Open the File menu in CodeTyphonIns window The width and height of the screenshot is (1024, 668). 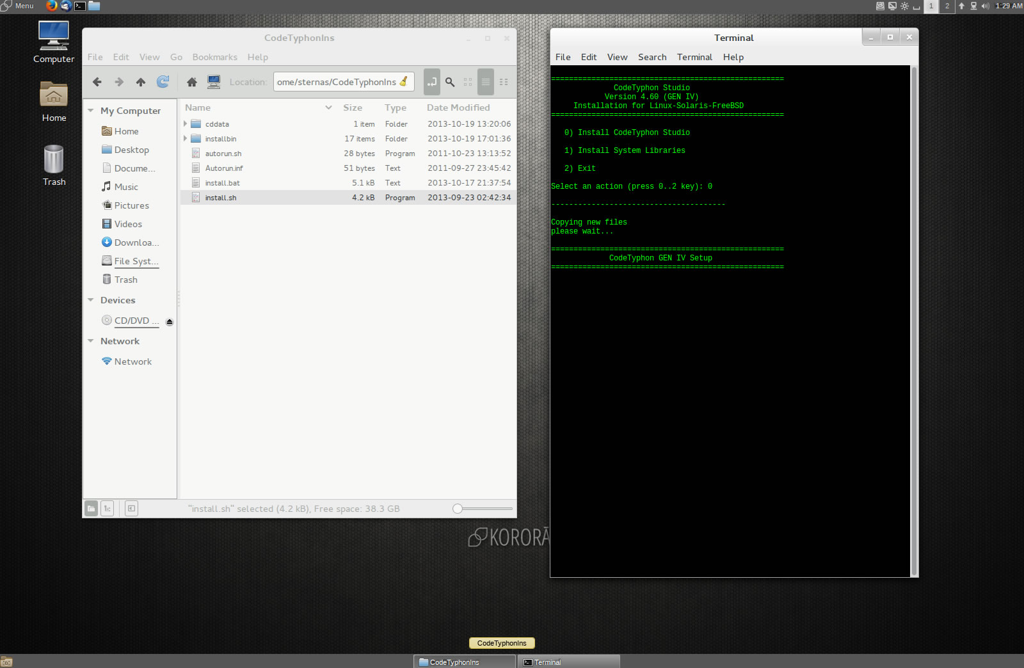95,57
